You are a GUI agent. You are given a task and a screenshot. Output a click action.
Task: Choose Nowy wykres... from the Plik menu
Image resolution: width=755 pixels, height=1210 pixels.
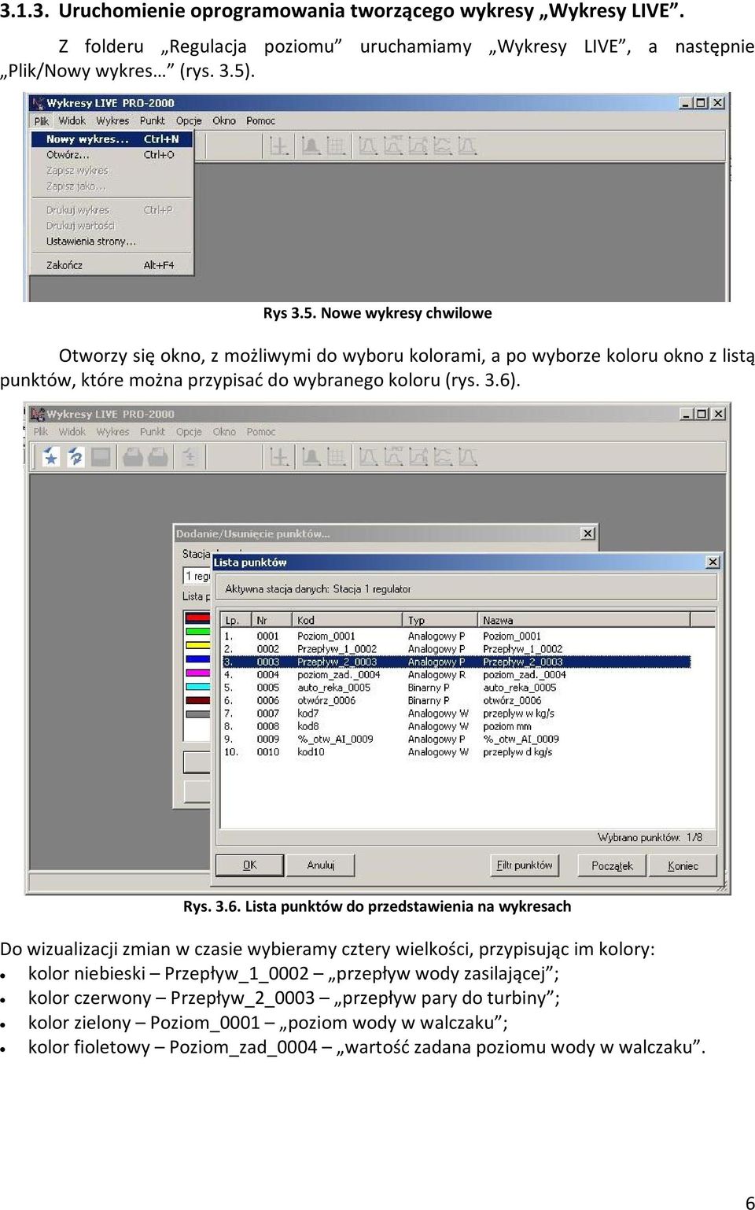112,139
